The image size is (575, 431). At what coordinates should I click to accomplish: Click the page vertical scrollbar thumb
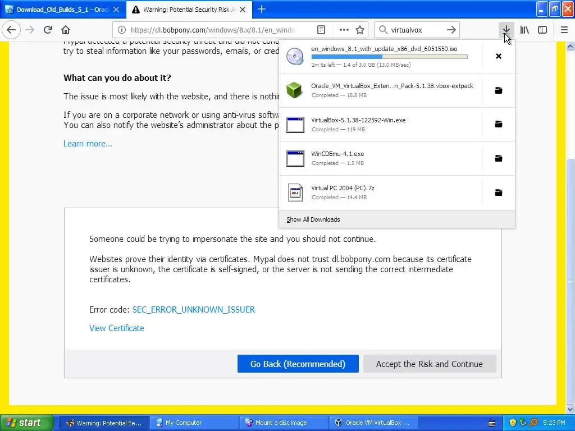571,281
